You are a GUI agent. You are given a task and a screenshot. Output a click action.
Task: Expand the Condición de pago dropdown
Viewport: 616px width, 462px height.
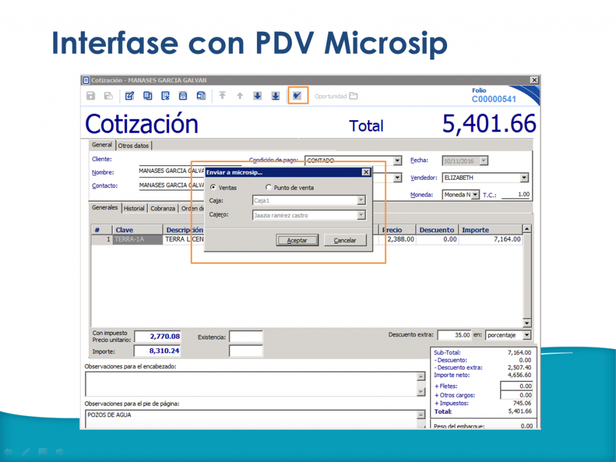tap(398, 160)
